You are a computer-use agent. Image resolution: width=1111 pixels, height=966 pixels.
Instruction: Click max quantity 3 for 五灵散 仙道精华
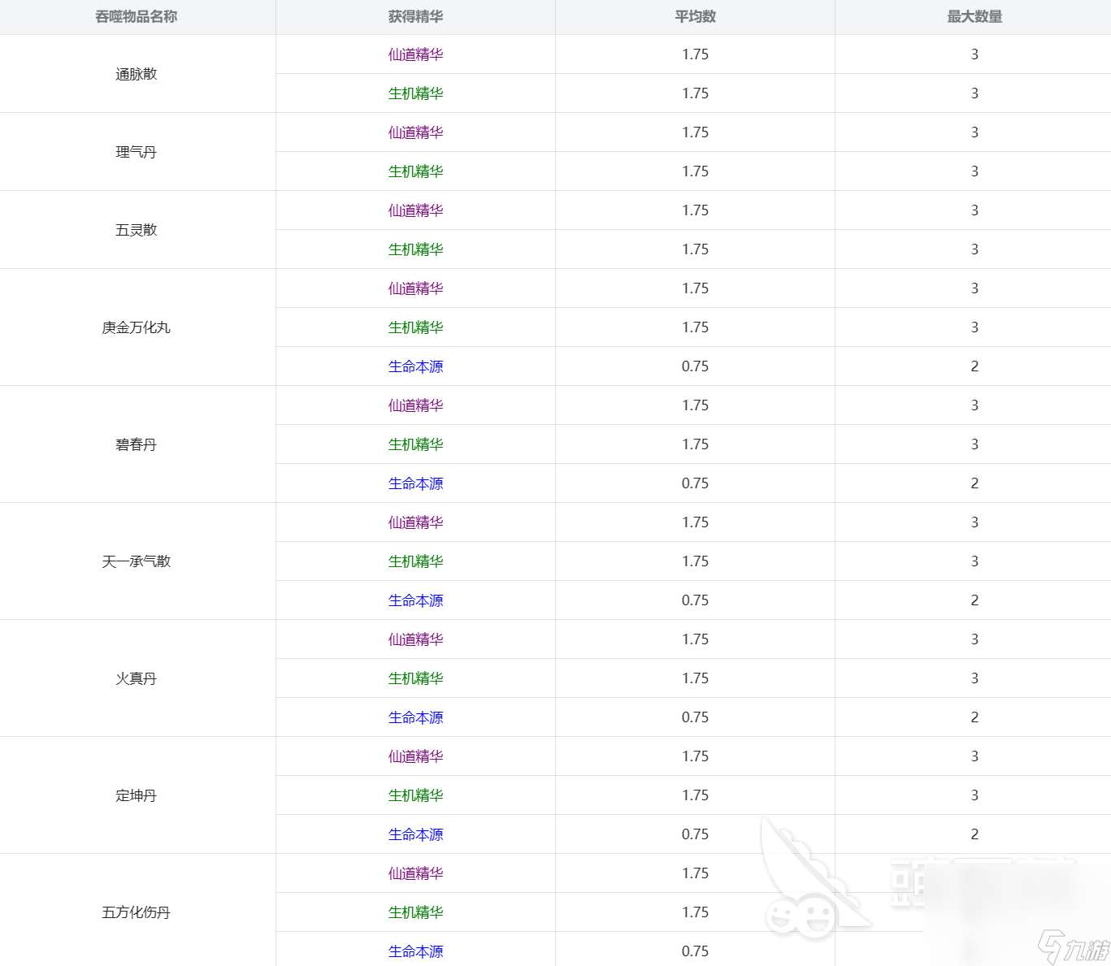974,210
